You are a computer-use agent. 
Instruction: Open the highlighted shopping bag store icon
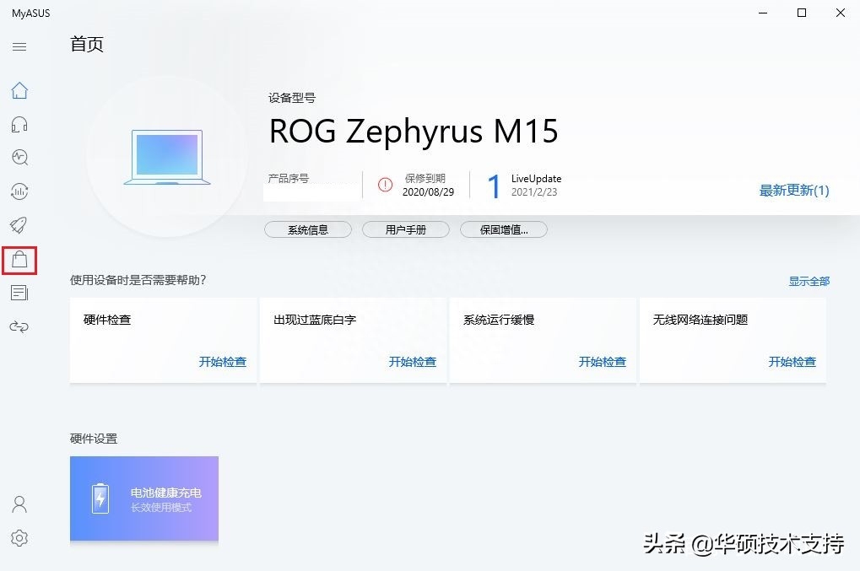[x=19, y=260]
